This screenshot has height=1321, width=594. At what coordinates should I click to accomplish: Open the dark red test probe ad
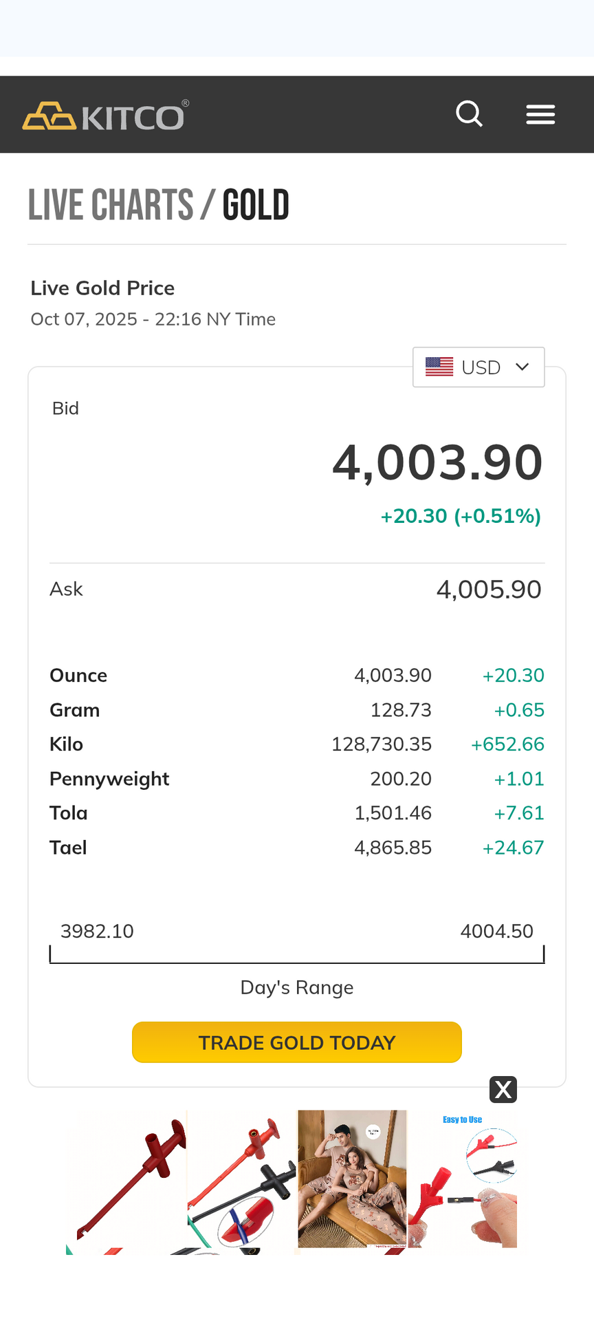127,1179
